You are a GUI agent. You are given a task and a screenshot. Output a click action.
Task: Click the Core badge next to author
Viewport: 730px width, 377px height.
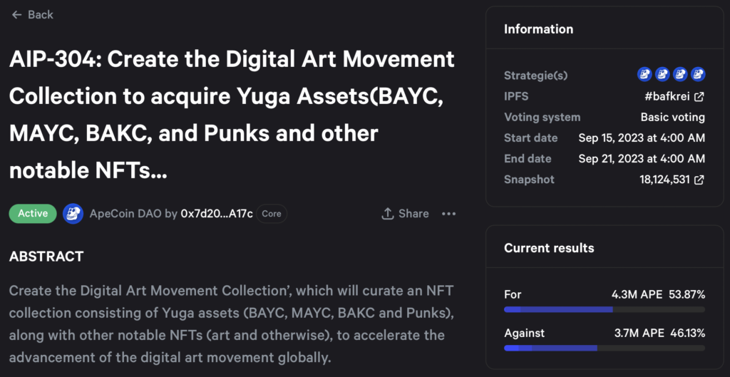(x=272, y=214)
